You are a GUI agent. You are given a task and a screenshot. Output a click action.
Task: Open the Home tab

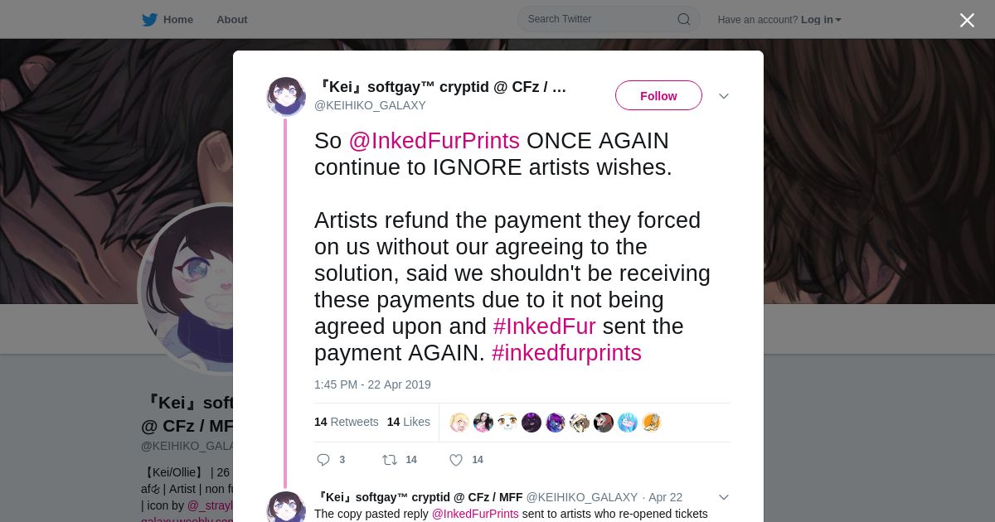pos(177,20)
